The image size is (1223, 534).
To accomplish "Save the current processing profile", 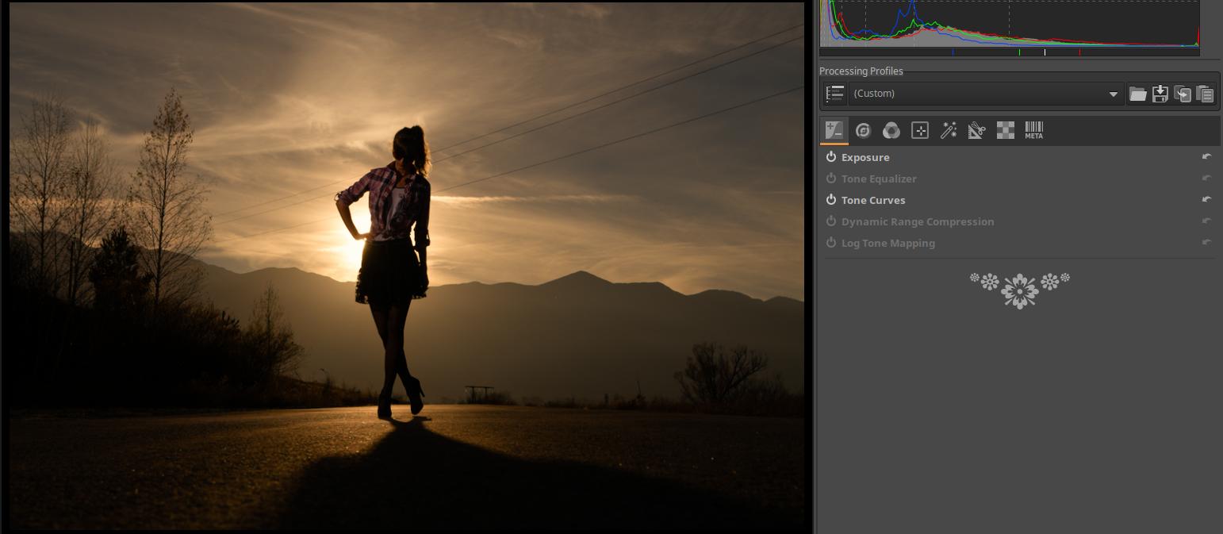I will tap(1160, 94).
